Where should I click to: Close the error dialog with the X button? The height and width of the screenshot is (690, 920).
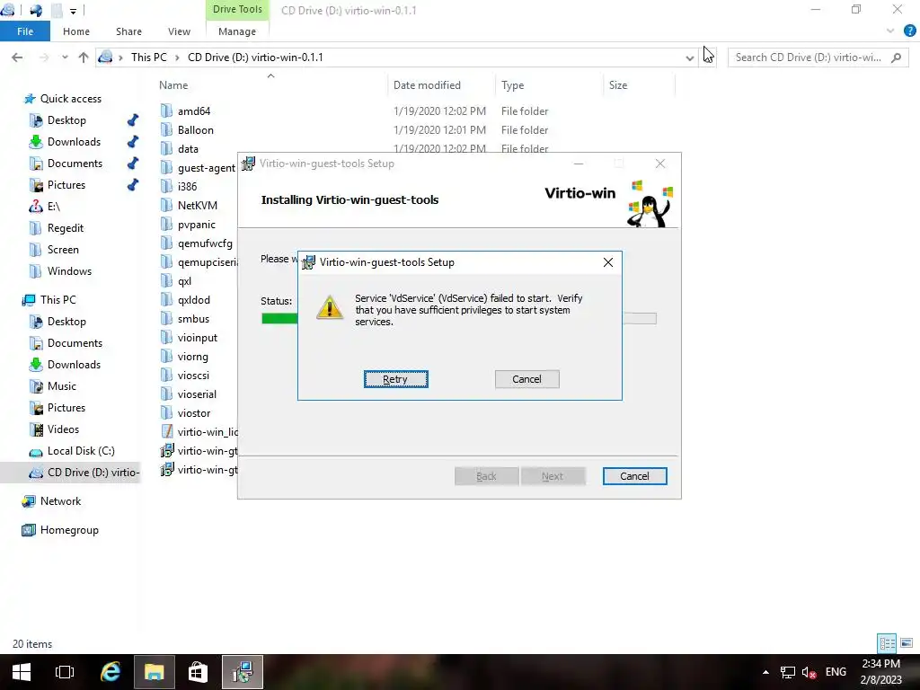[608, 262]
